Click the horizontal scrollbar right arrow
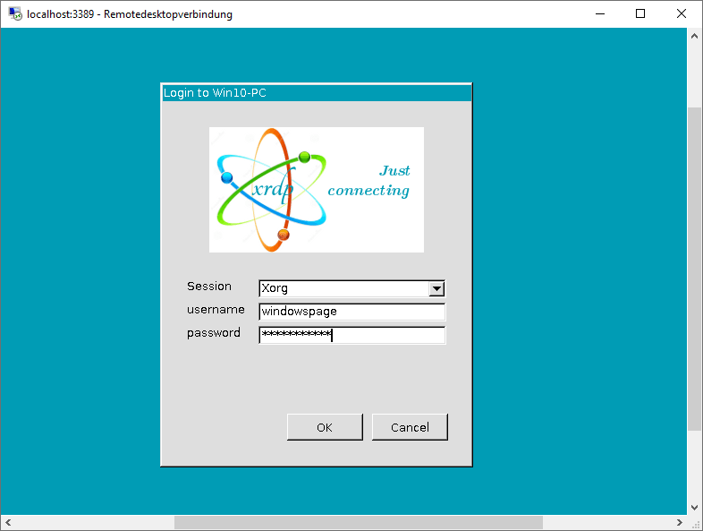The height and width of the screenshot is (531, 703). (679, 522)
